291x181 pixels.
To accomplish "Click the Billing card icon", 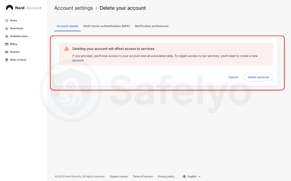I will tap(7, 44).
